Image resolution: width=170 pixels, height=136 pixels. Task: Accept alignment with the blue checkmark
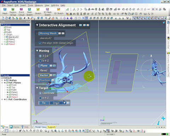[x=158, y=123]
